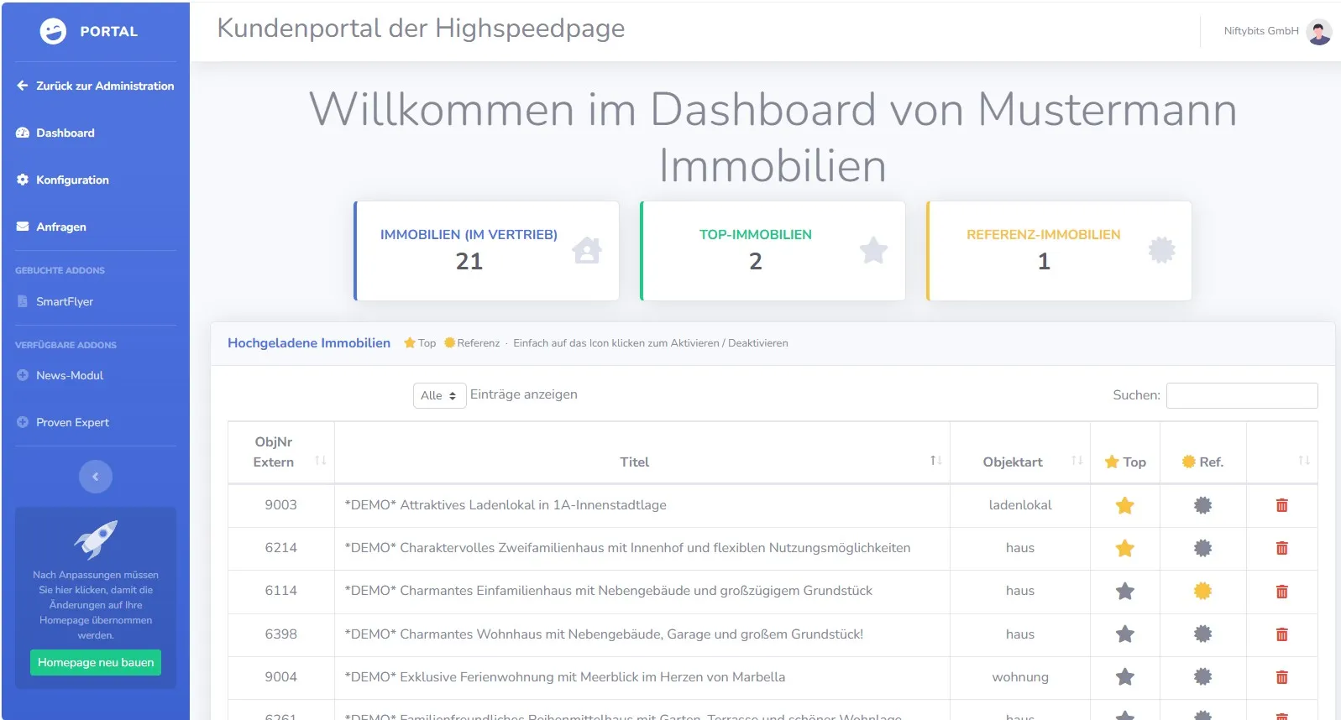Toggle Referenz badge for object 6214
The width and height of the screenshot is (1341, 720).
tap(1203, 548)
